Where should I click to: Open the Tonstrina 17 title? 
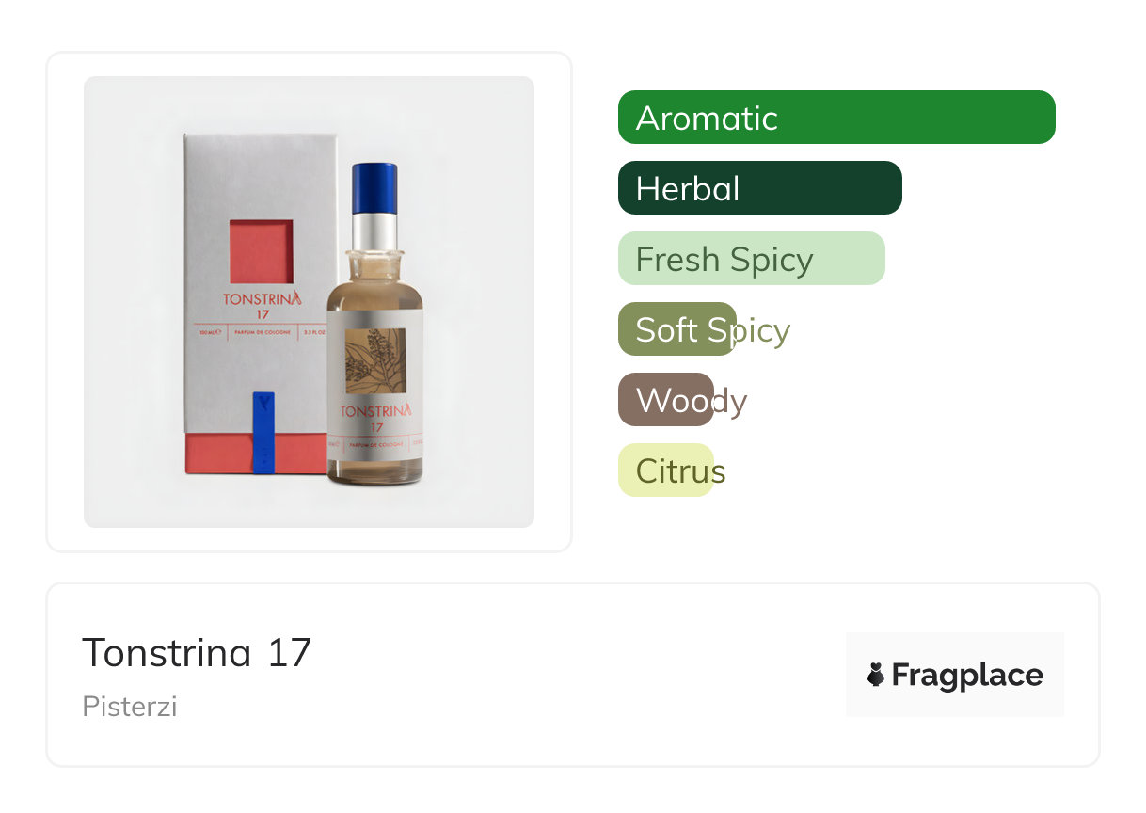pyautogui.click(x=197, y=652)
